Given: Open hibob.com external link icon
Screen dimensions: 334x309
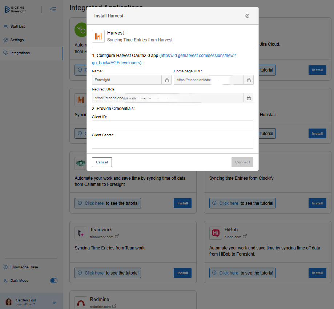Looking at the screenshot, I should click(x=245, y=236).
